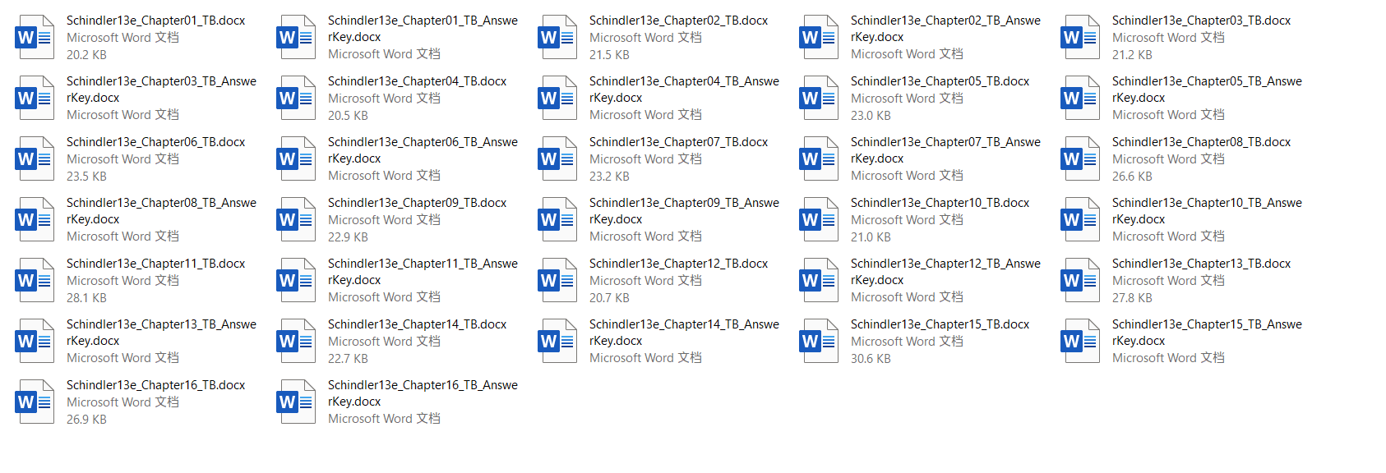The image size is (1386, 473).
Task: Select the Word icon for Chapter15_TB.docx
Action: pyautogui.click(x=819, y=341)
